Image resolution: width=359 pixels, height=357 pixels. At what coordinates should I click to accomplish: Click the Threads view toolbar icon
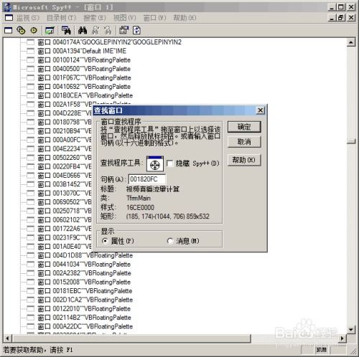pyautogui.click(x=34, y=30)
